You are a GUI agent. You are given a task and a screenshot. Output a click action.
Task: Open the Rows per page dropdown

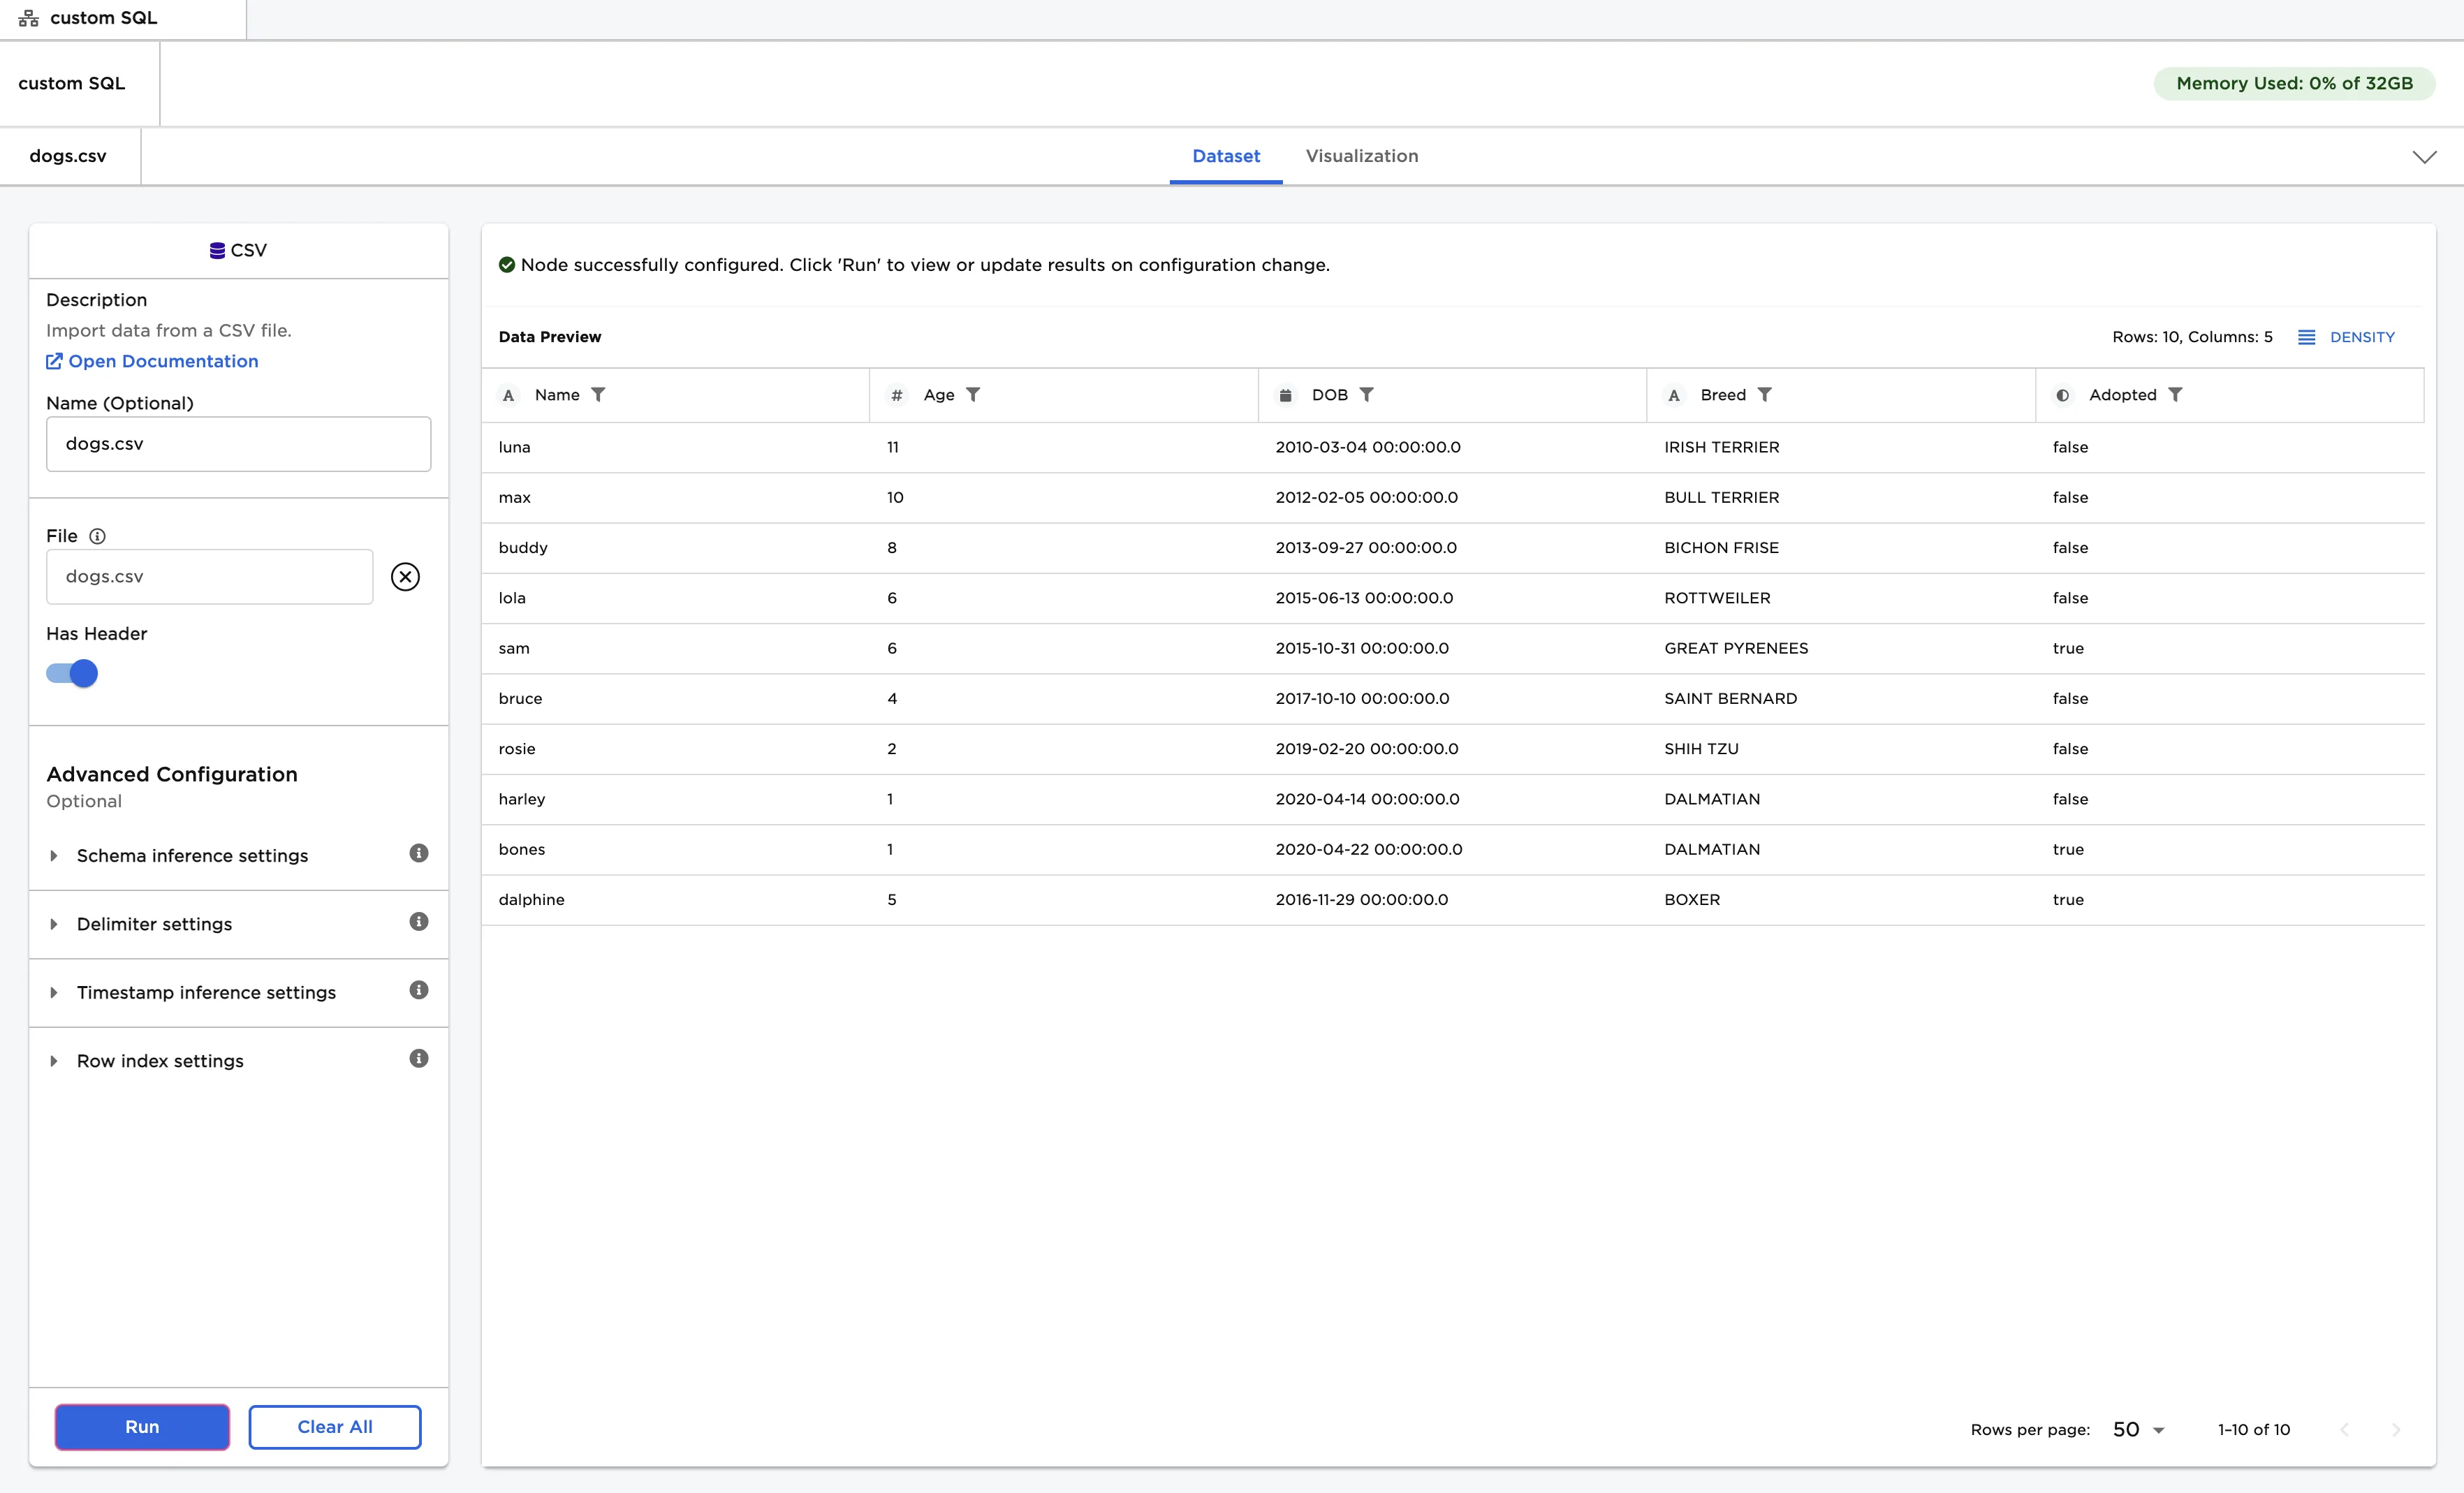pos(2138,1429)
